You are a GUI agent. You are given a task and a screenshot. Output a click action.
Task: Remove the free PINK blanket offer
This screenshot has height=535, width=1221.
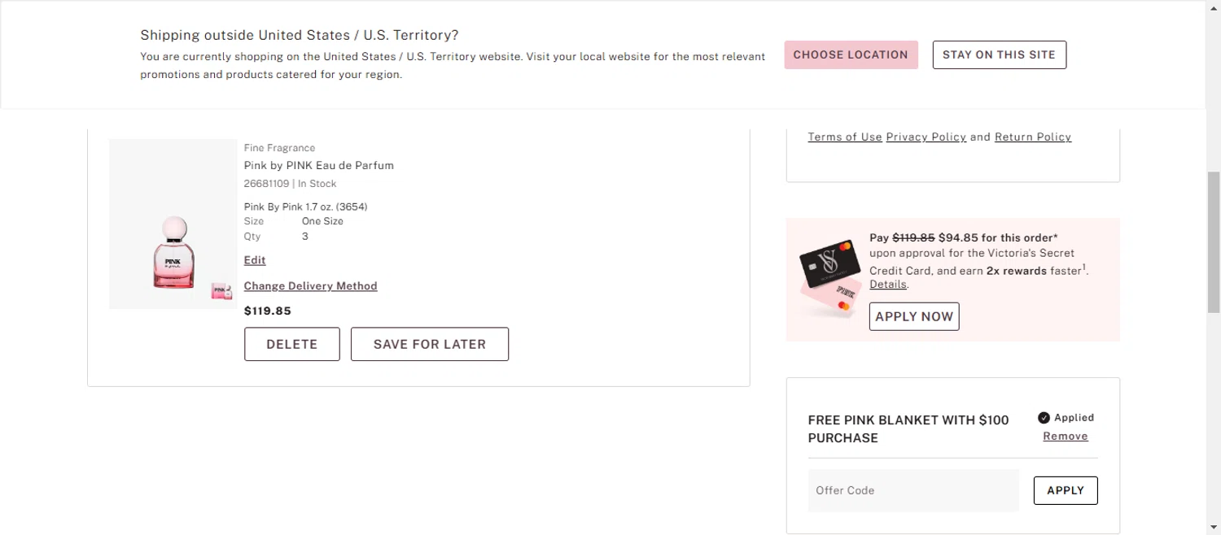[x=1065, y=437]
